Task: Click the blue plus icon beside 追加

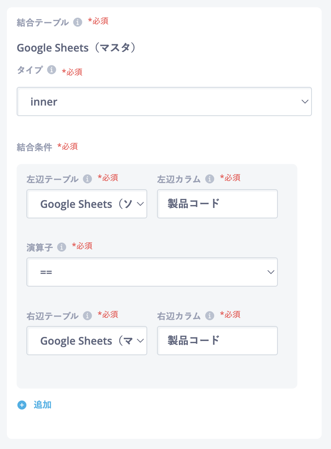Action: (x=22, y=405)
